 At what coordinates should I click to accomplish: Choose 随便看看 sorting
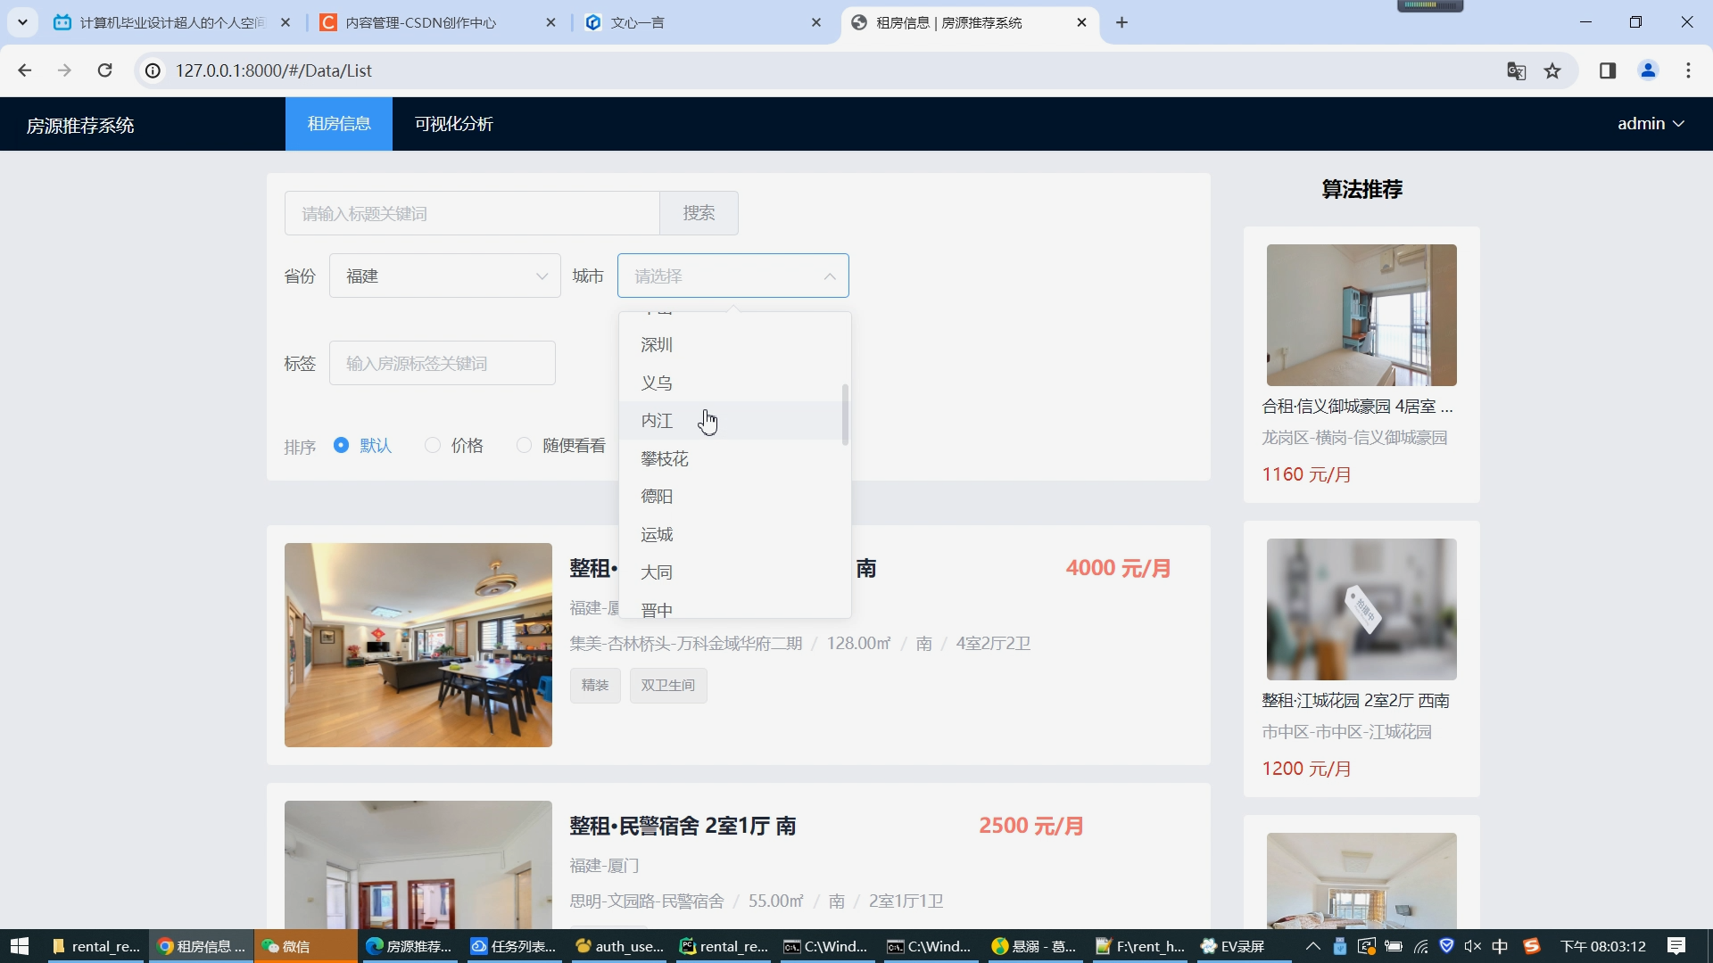(x=525, y=445)
